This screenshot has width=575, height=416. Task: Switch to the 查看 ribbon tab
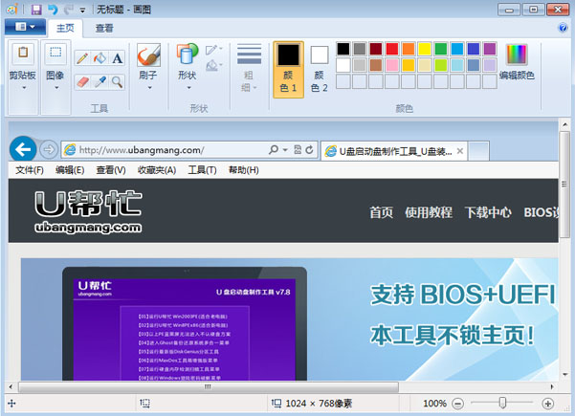[x=104, y=29]
